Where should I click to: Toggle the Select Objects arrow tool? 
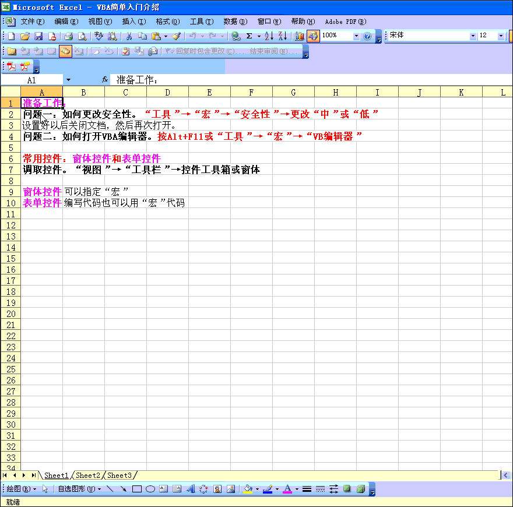(45, 489)
